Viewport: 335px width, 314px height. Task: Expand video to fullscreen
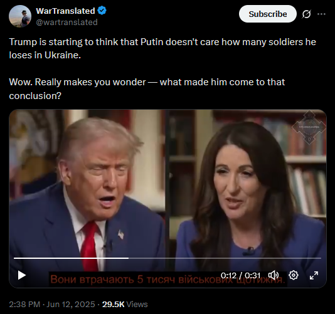pos(314,275)
